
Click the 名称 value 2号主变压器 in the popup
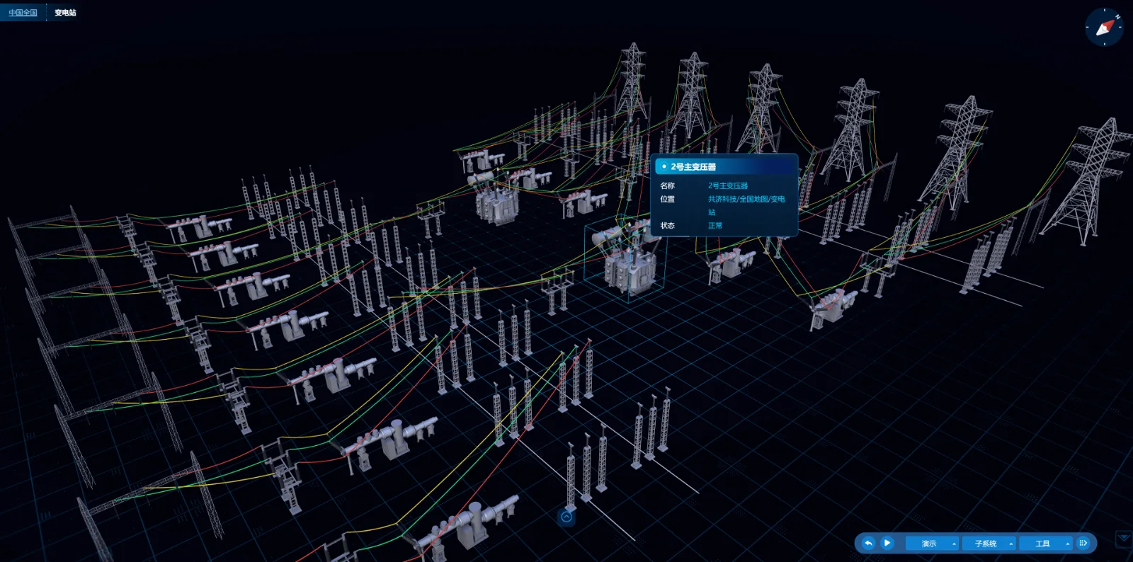(728, 185)
